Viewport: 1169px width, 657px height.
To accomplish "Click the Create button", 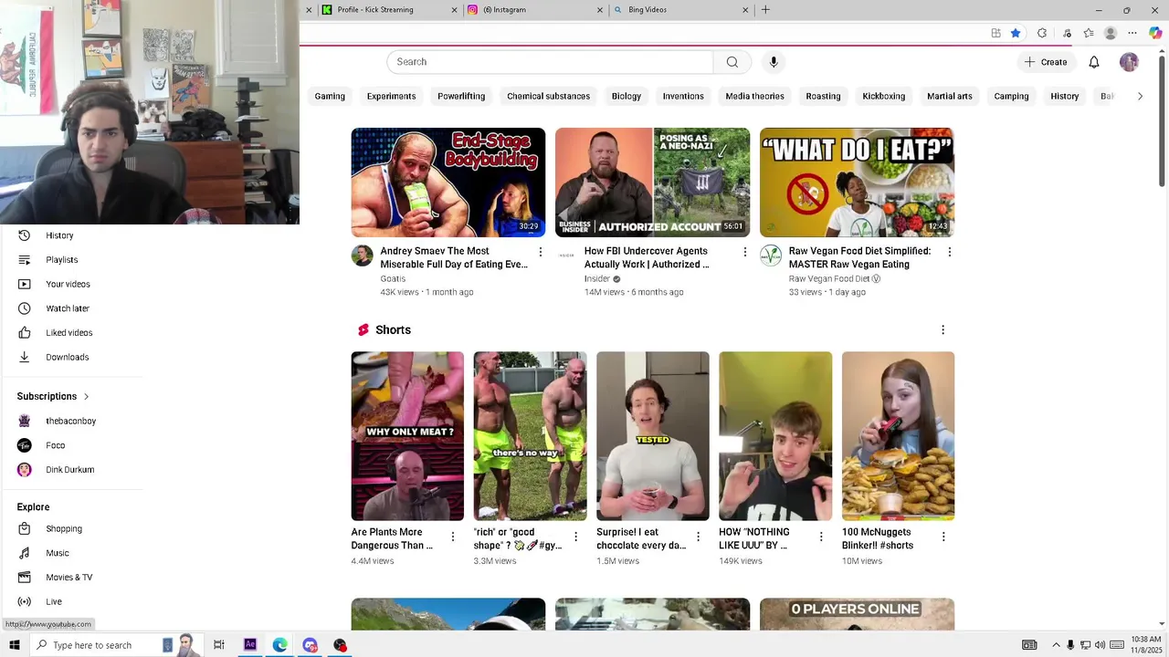I will pyautogui.click(x=1046, y=62).
